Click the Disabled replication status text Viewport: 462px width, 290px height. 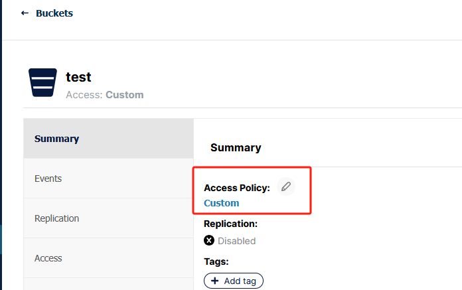(236, 241)
